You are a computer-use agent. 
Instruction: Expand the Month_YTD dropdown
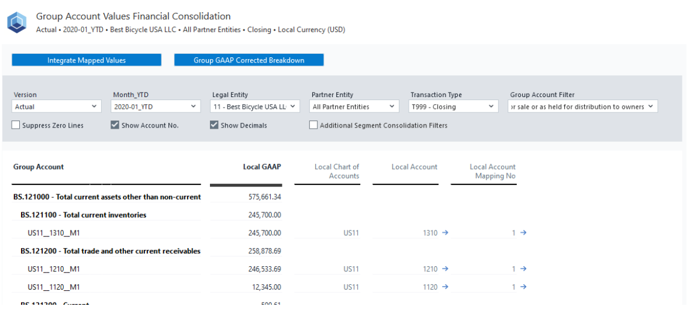click(156, 106)
